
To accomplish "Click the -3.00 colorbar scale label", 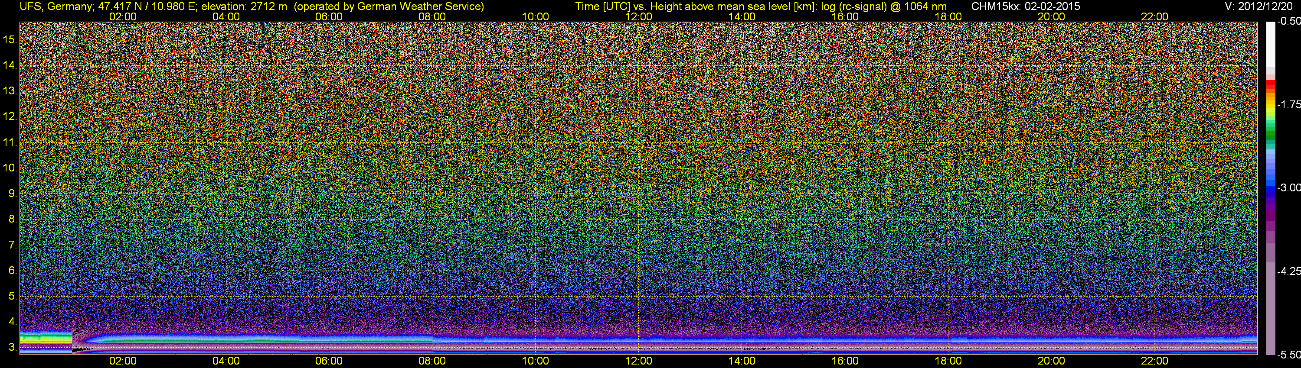I will [1288, 187].
